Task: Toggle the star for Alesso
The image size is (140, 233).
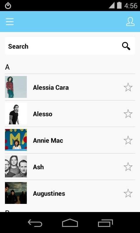Action: click(x=128, y=114)
